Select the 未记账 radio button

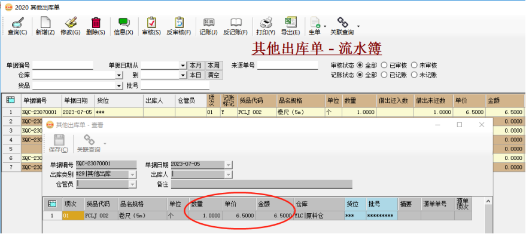coord(414,75)
